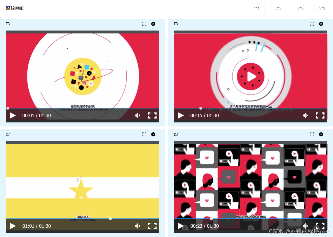Click the camera icon on the top-right panel

(176, 24)
